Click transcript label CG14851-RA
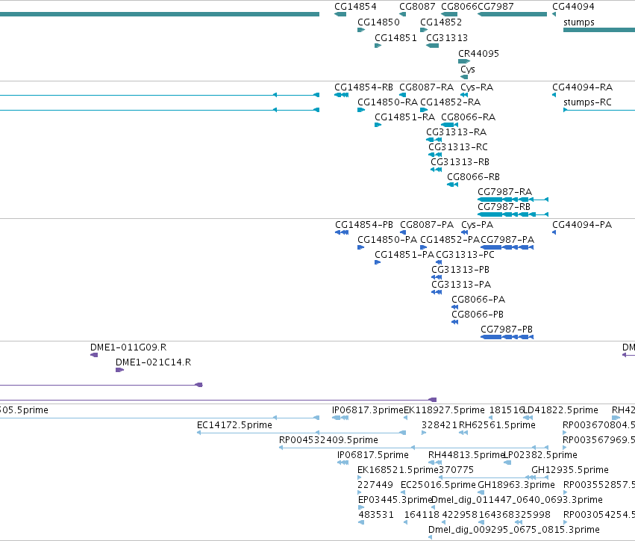 click(404, 117)
